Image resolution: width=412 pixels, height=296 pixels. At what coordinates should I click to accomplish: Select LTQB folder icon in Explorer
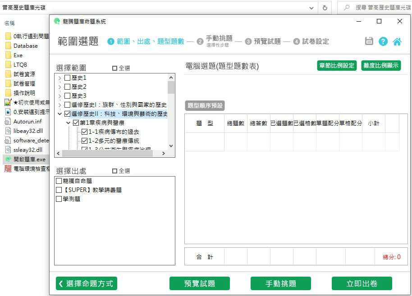pyautogui.click(x=8, y=64)
